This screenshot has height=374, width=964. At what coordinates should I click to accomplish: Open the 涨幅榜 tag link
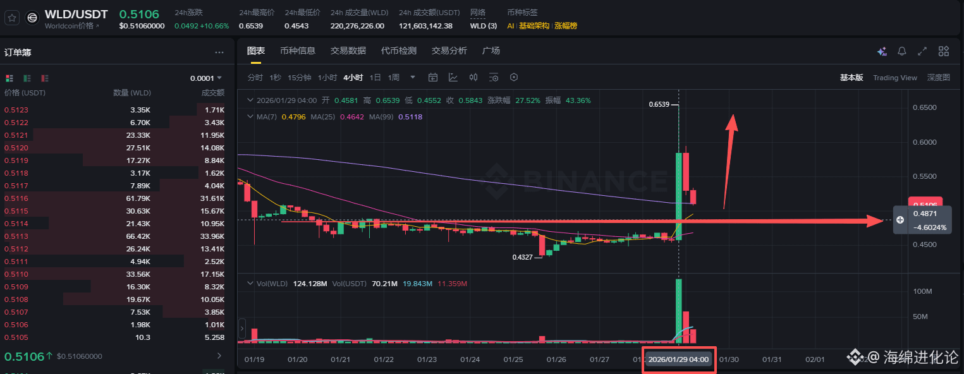(x=564, y=26)
